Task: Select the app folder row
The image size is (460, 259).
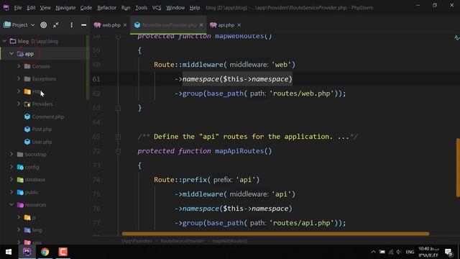Action: pyautogui.click(x=43, y=54)
